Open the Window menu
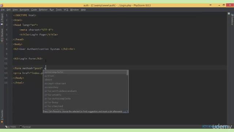The height and width of the screenshot is (132, 234). coord(74,10)
